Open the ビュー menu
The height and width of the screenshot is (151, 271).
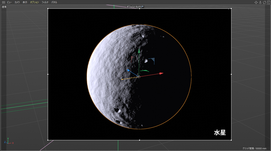click(9, 2)
